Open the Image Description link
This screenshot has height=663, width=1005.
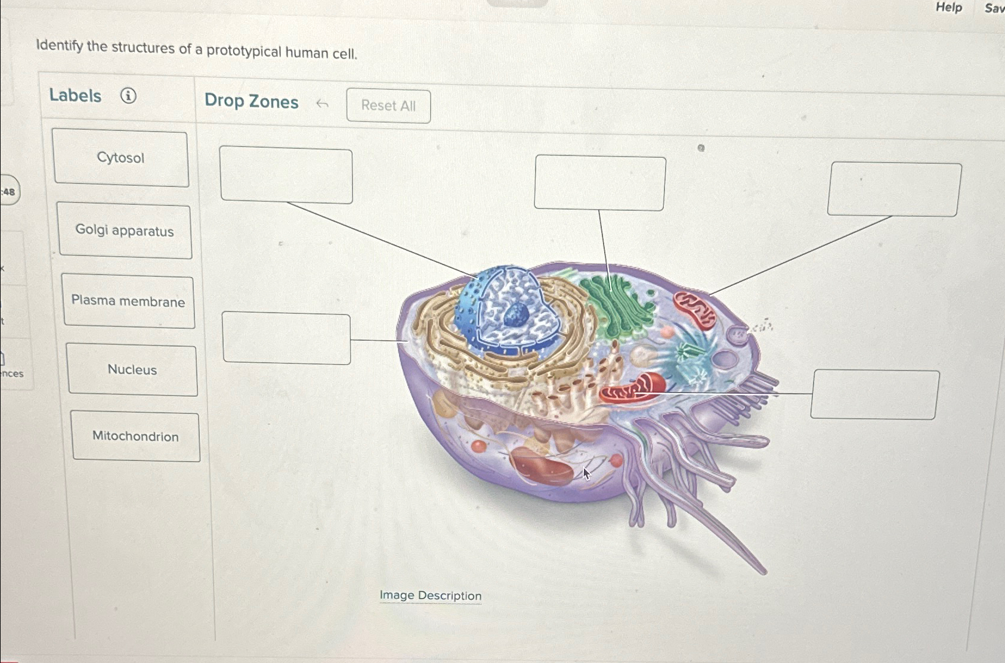click(431, 595)
